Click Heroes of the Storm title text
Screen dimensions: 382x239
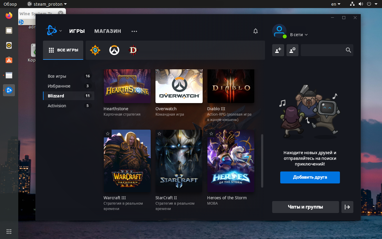(x=227, y=198)
